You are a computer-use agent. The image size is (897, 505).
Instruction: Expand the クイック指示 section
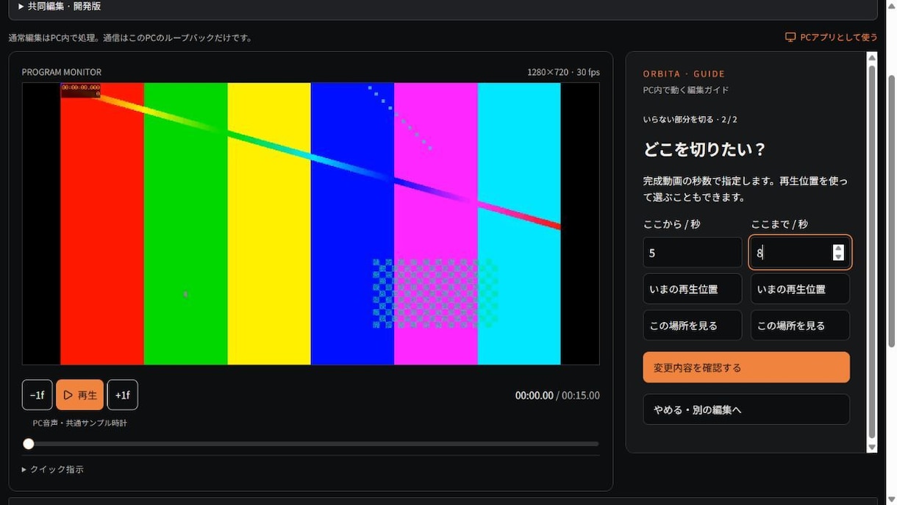[53, 469]
